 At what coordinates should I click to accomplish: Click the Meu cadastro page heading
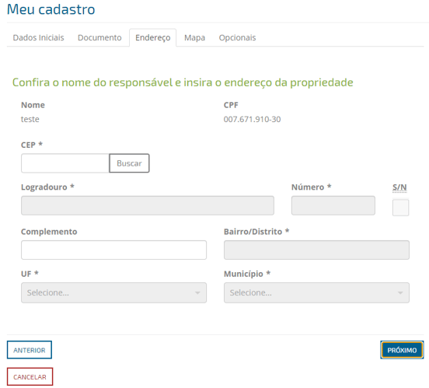coord(51,9)
